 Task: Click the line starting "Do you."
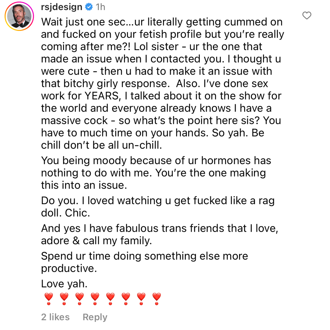[158, 207]
